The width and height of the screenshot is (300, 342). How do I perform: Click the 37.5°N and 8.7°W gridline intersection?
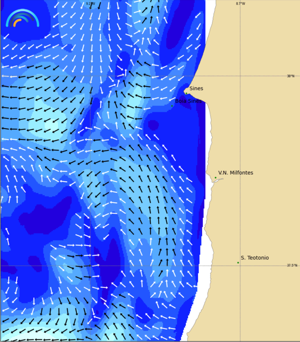(x=240, y=265)
